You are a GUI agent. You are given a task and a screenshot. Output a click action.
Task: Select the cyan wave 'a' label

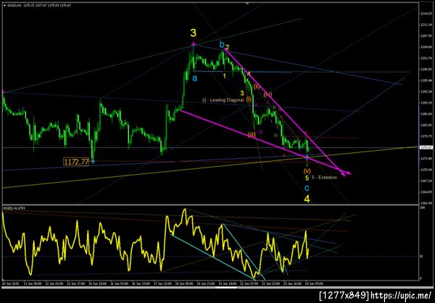tap(195, 79)
